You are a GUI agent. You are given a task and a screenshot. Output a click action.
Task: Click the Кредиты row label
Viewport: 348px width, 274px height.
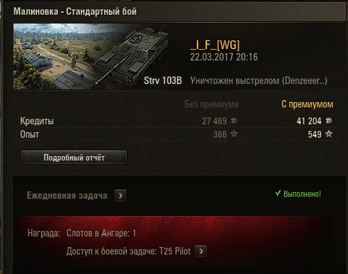37,121
